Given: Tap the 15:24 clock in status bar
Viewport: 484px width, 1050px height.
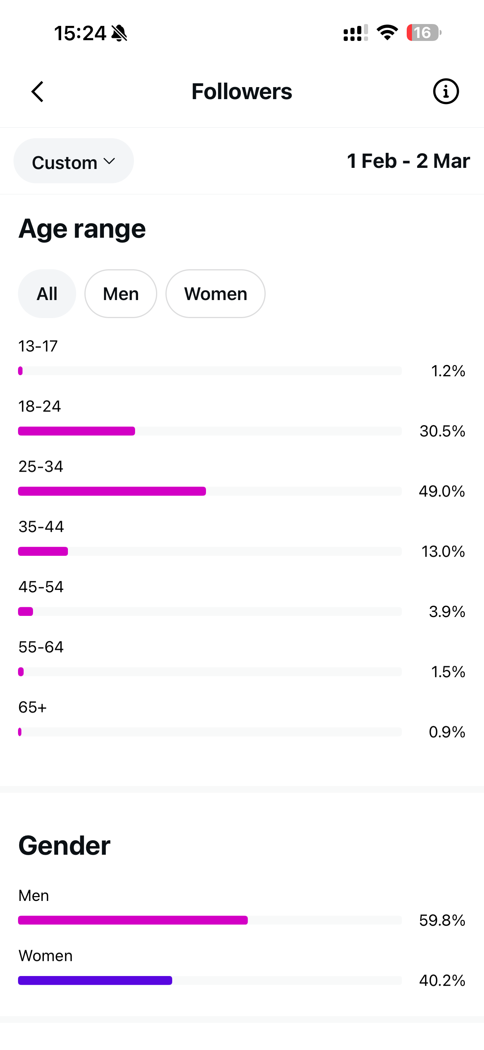Looking at the screenshot, I should pyautogui.click(x=80, y=33).
